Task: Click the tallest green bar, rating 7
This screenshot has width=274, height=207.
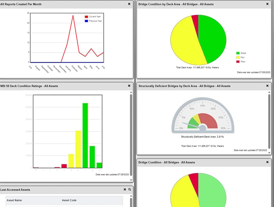Action: tap(85, 135)
